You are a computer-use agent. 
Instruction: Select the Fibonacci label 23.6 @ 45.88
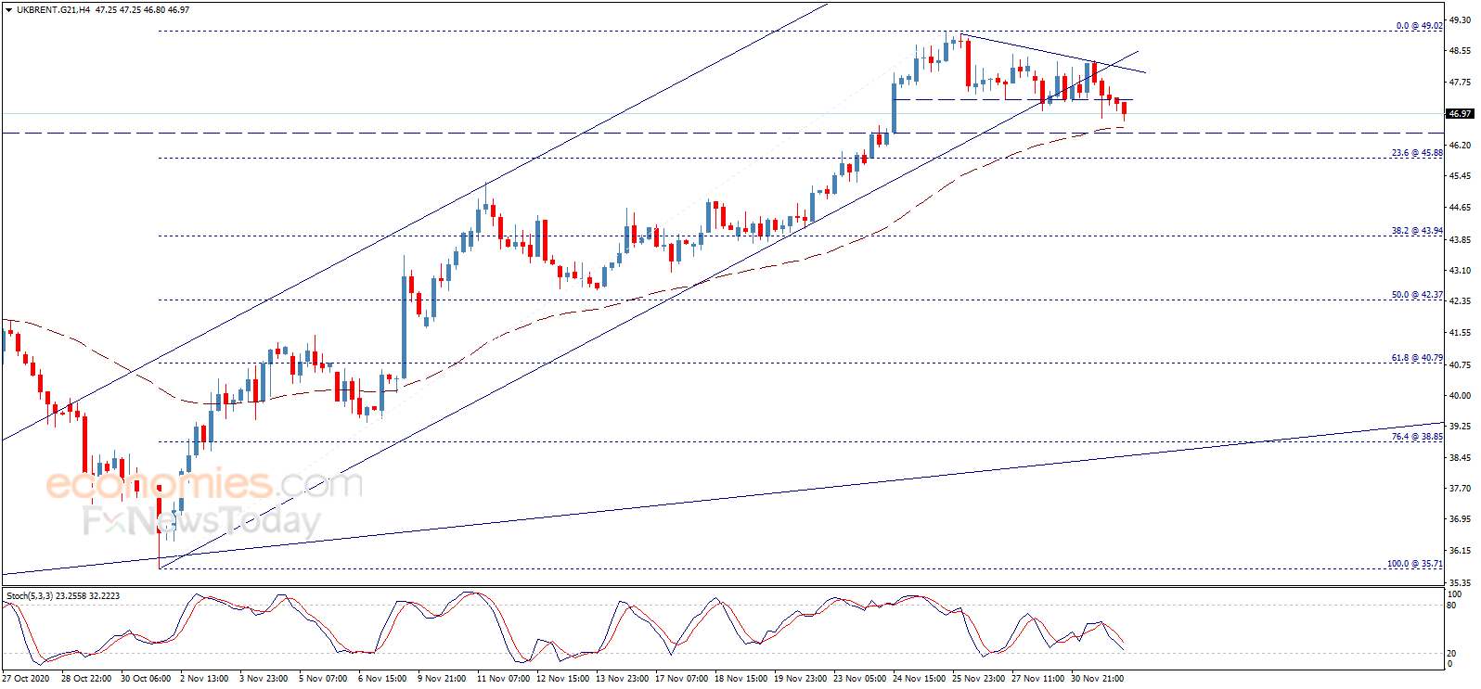pos(1417,153)
